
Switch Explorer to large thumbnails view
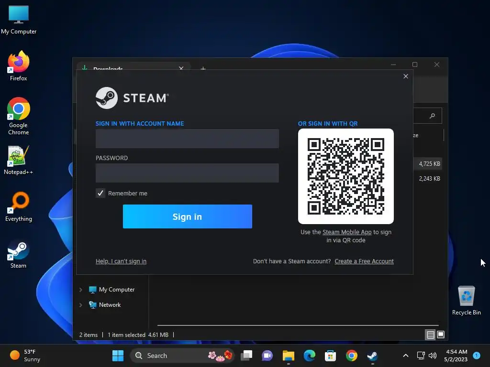[x=441, y=335]
